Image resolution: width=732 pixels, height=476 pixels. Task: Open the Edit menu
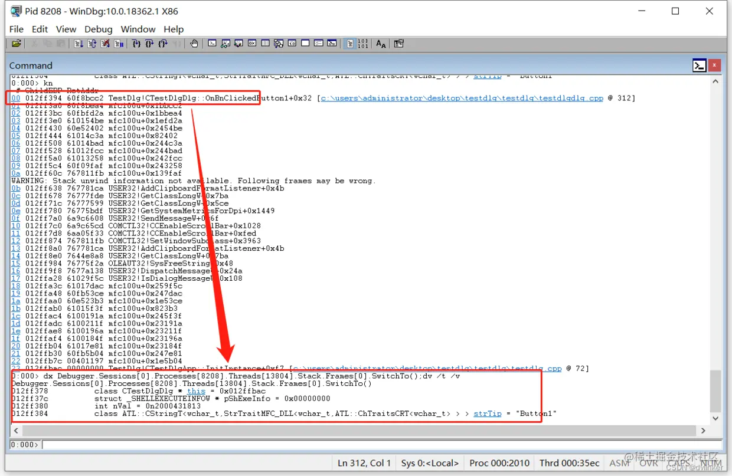[x=40, y=29]
